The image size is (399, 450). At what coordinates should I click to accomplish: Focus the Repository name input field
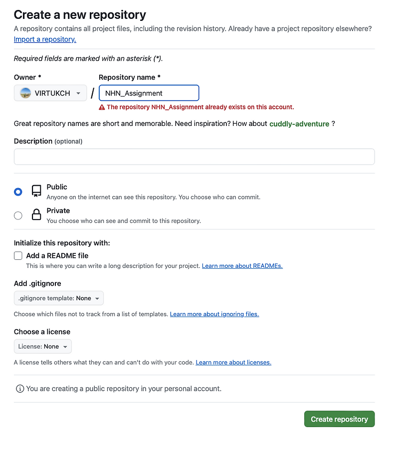click(x=149, y=93)
